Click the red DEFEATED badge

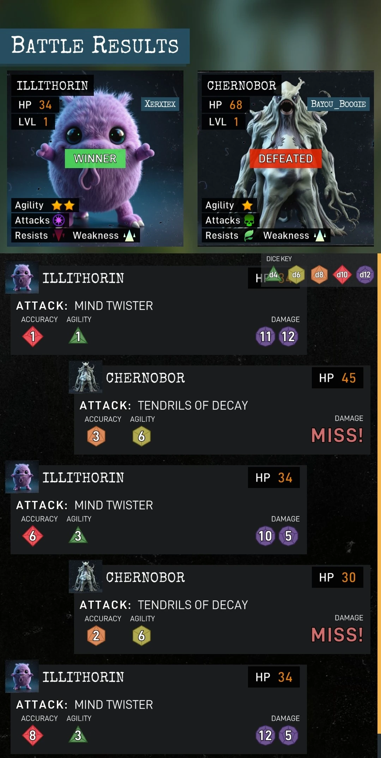pyautogui.click(x=285, y=159)
